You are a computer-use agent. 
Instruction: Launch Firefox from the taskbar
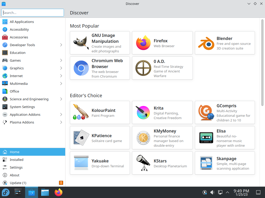[x=58, y=192]
